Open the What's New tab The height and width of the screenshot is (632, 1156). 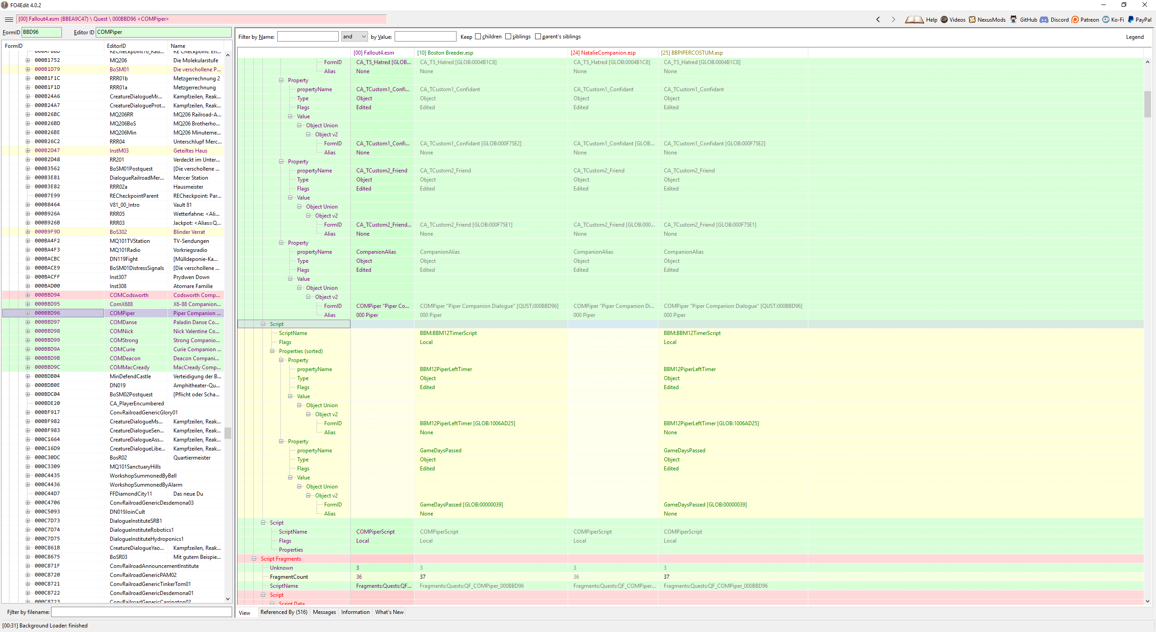(x=389, y=612)
